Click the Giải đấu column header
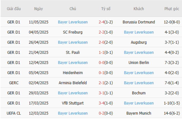The height and width of the screenshot is (120, 182). [x=14, y=9]
